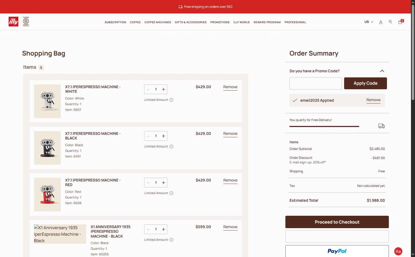Remove the X7.1 White machine
415x257 pixels.
[x=230, y=87]
